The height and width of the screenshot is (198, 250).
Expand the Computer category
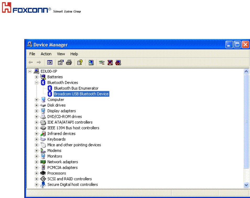(36, 100)
